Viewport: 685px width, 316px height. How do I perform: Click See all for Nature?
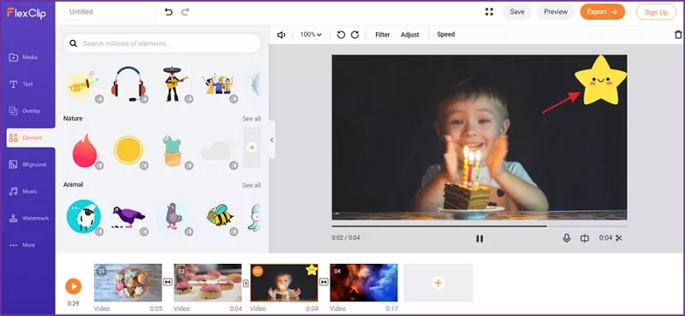(251, 119)
